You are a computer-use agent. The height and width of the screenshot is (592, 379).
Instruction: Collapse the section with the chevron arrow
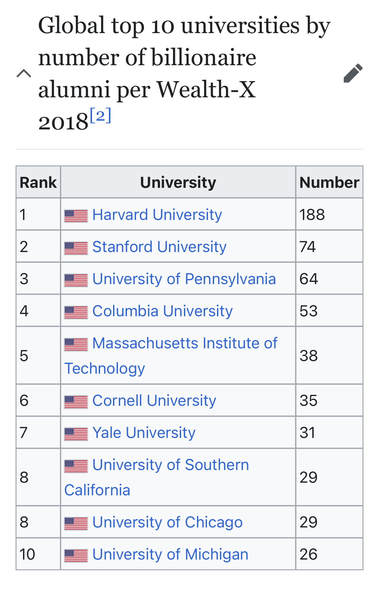pyautogui.click(x=24, y=73)
